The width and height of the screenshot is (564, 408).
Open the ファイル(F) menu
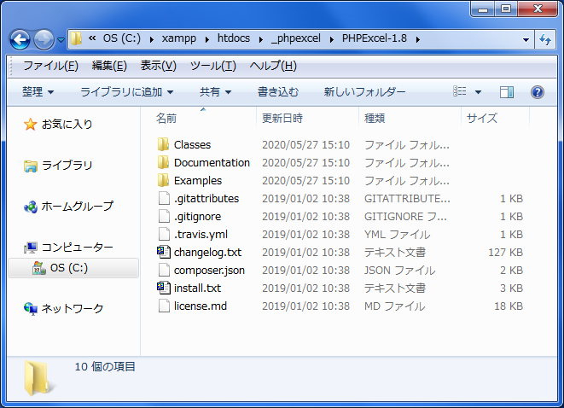click(x=50, y=66)
